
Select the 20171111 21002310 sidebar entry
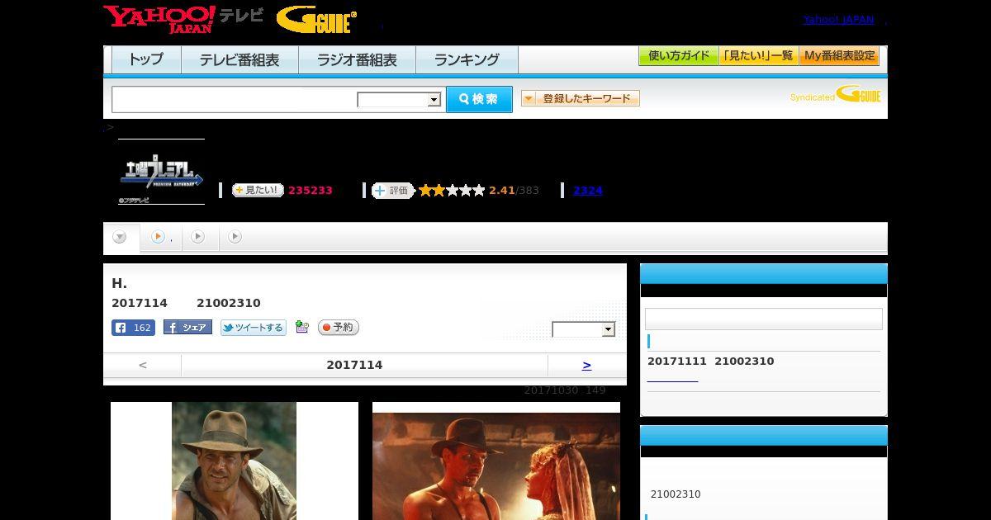tap(711, 362)
